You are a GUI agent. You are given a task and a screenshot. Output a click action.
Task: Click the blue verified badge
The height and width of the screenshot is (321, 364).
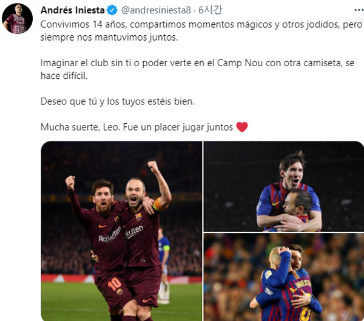coord(112,10)
